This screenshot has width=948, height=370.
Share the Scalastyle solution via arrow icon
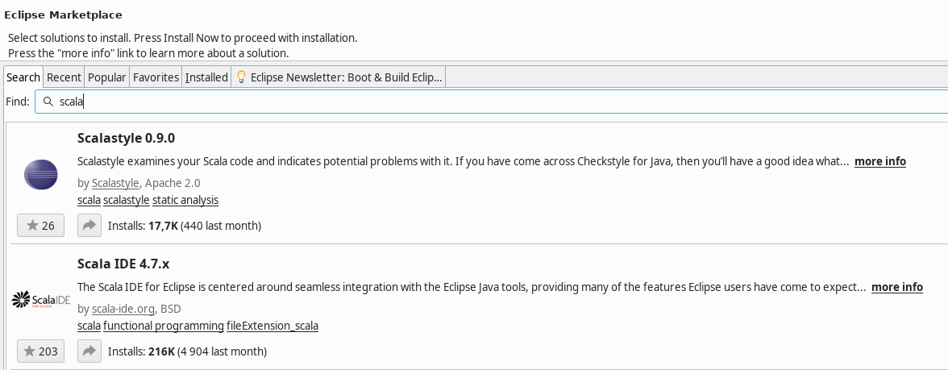[89, 226]
